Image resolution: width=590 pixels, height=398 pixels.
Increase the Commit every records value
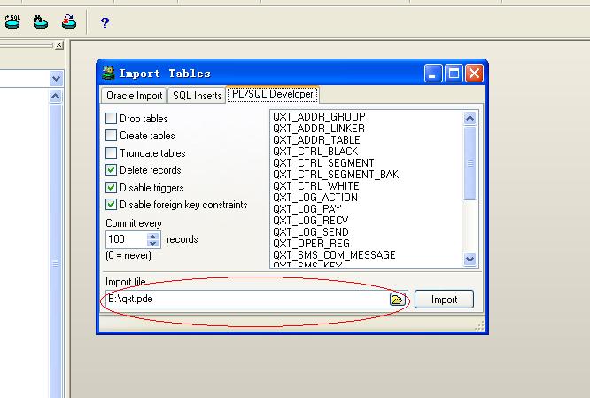(x=153, y=236)
